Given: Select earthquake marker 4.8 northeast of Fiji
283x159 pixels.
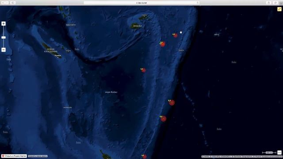Looking at the screenshot, I should 175,35.
